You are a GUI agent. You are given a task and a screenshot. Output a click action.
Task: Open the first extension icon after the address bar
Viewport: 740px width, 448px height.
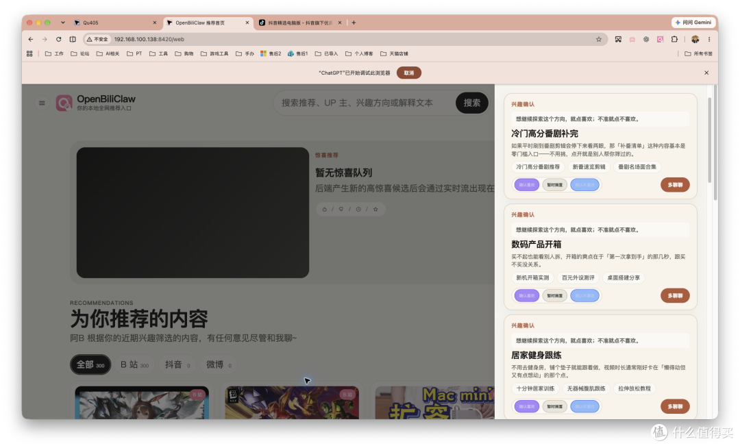click(618, 39)
